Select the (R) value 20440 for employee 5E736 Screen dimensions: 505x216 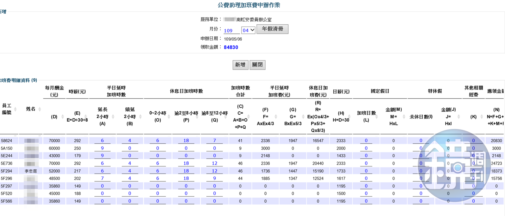(x=318, y=163)
